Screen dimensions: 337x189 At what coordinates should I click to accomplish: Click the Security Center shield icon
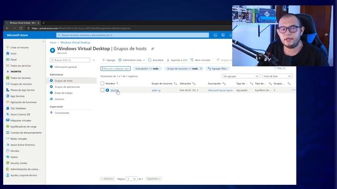pyautogui.click(x=8, y=163)
